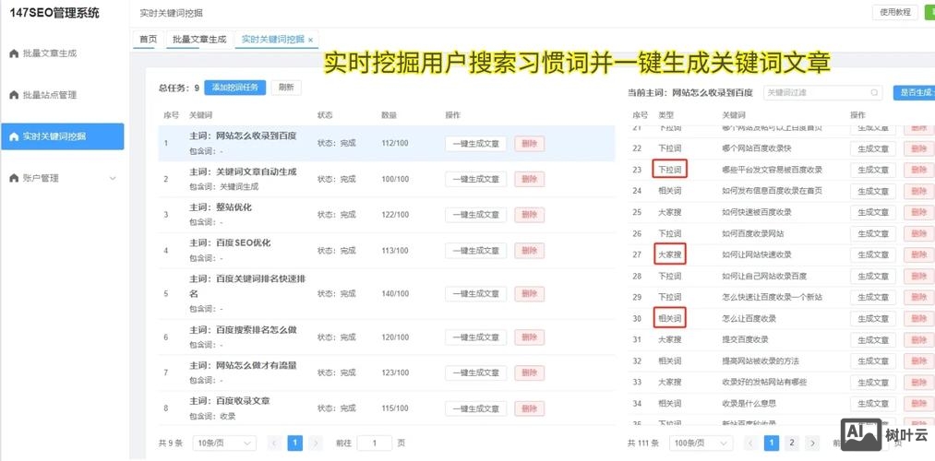Click the search magnifier icon in 关键词过滤

point(874,93)
